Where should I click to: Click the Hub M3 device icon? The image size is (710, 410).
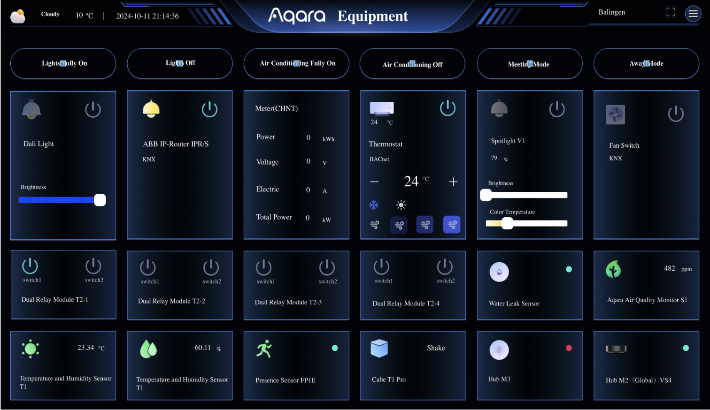tap(499, 350)
